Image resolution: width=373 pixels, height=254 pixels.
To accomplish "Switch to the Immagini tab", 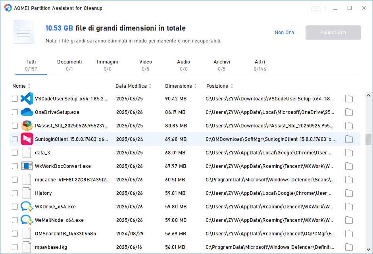I will point(107,65).
